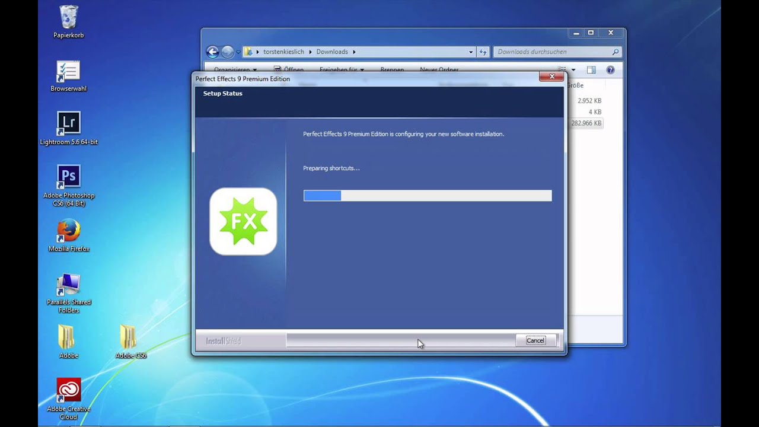Image resolution: width=759 pixels, height=427 pixels.
Task: Toggle the Explorer preview pane button
Action: tap(591, 70)
